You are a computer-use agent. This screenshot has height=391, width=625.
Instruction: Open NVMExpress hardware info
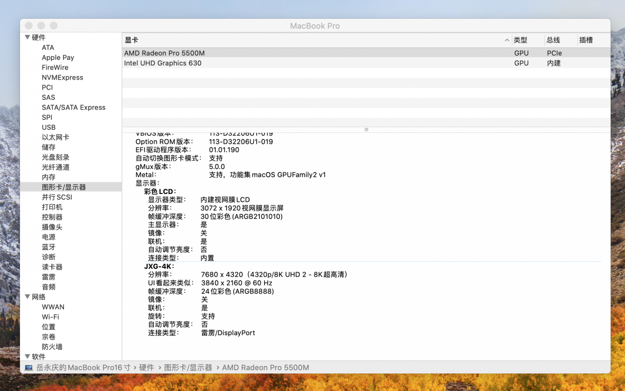click(x=62, y=77)
